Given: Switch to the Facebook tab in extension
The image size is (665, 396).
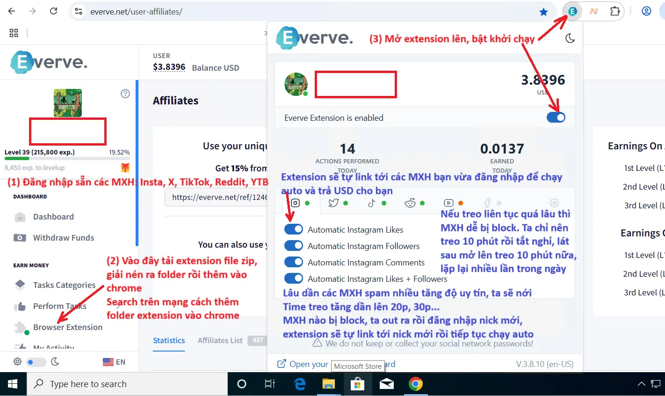Looking at the screenshot, I should click(487, 203).
